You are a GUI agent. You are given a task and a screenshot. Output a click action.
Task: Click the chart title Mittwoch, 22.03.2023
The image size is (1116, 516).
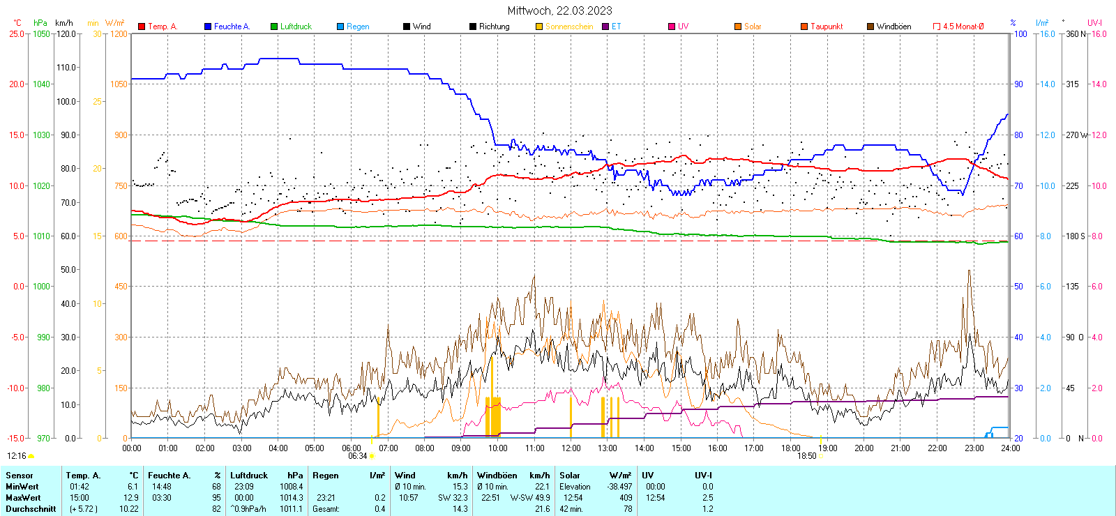(x=559, y=10)
